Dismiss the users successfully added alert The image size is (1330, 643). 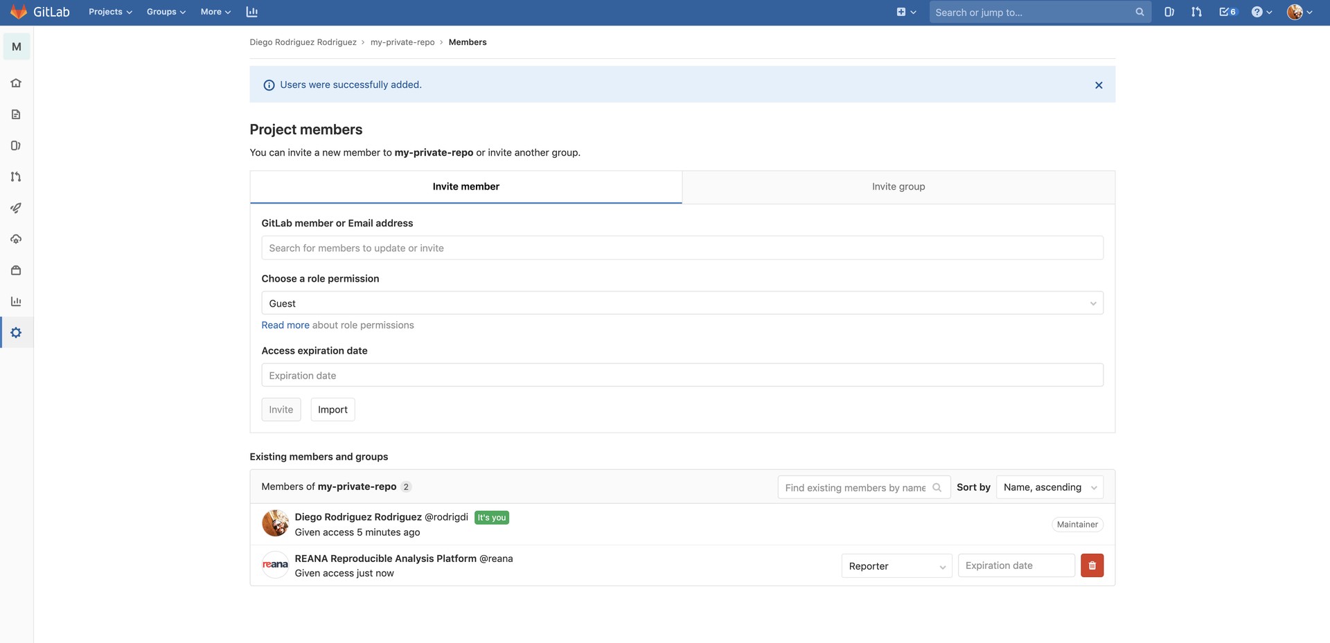pos(1098,84)
